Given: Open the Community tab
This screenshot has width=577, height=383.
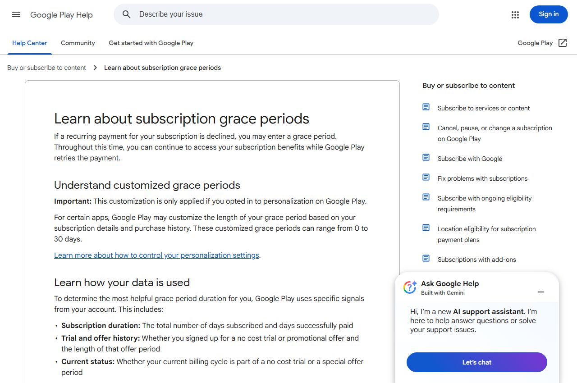Looking at the screenshot, I should click(78, 43).
